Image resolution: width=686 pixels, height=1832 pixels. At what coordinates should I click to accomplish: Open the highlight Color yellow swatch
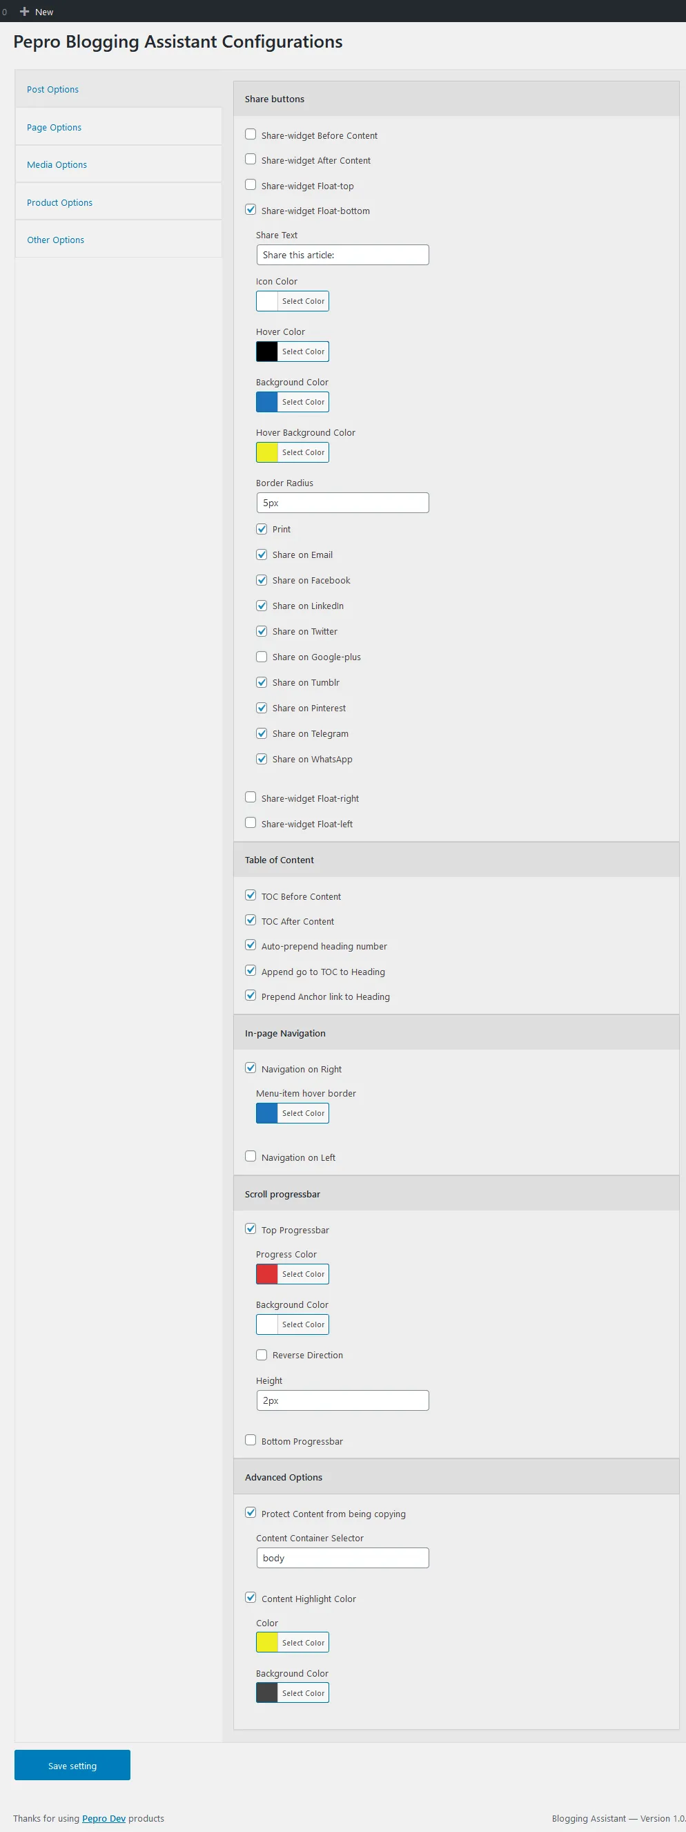pyautogui.click(x=267, y=1642)
